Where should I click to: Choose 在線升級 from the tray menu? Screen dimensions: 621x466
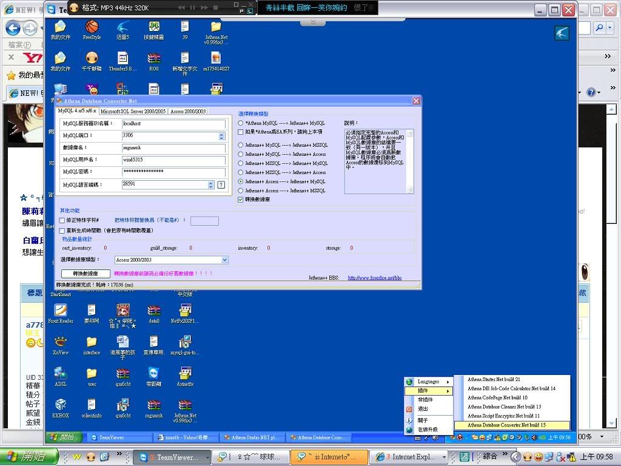[x=429, y=430]
